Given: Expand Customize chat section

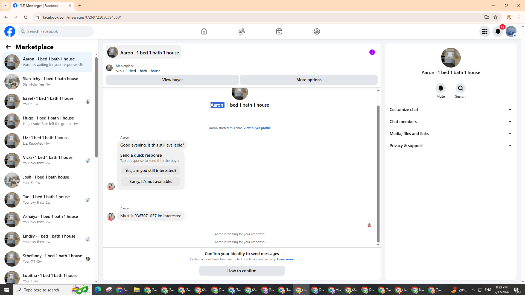Looking at the screenshot, I should 451,110.
